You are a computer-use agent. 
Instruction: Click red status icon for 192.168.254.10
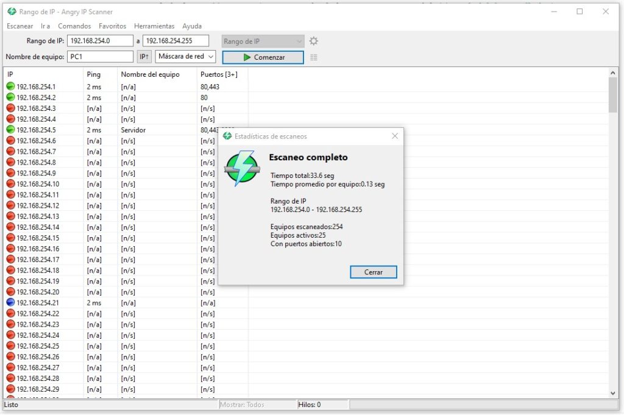10,183
